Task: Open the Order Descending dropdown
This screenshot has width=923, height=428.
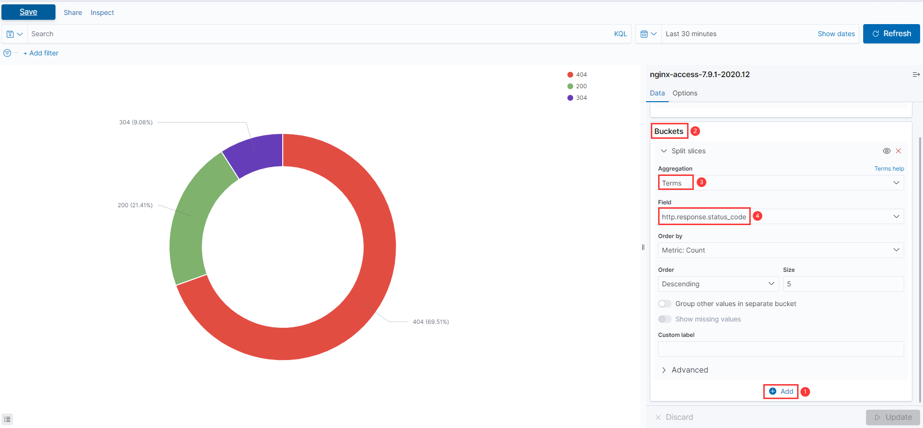Action: tap(718, 284)
